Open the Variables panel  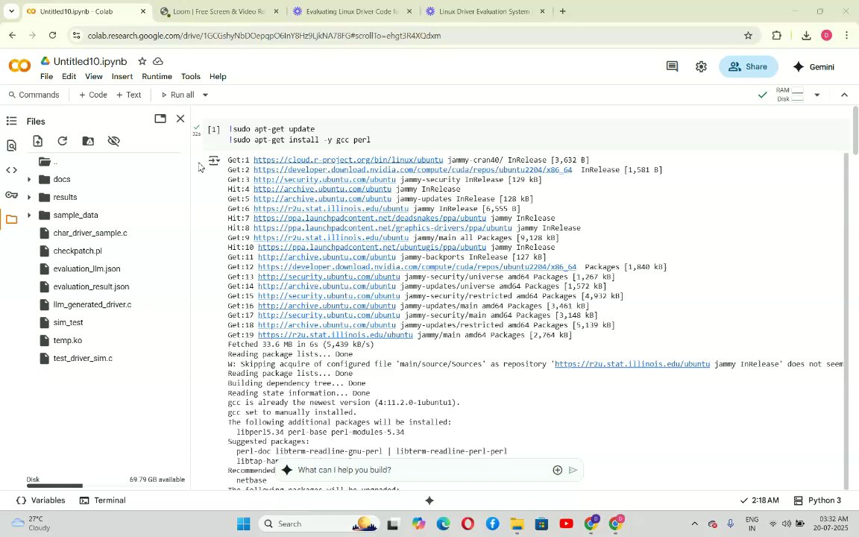40,500
